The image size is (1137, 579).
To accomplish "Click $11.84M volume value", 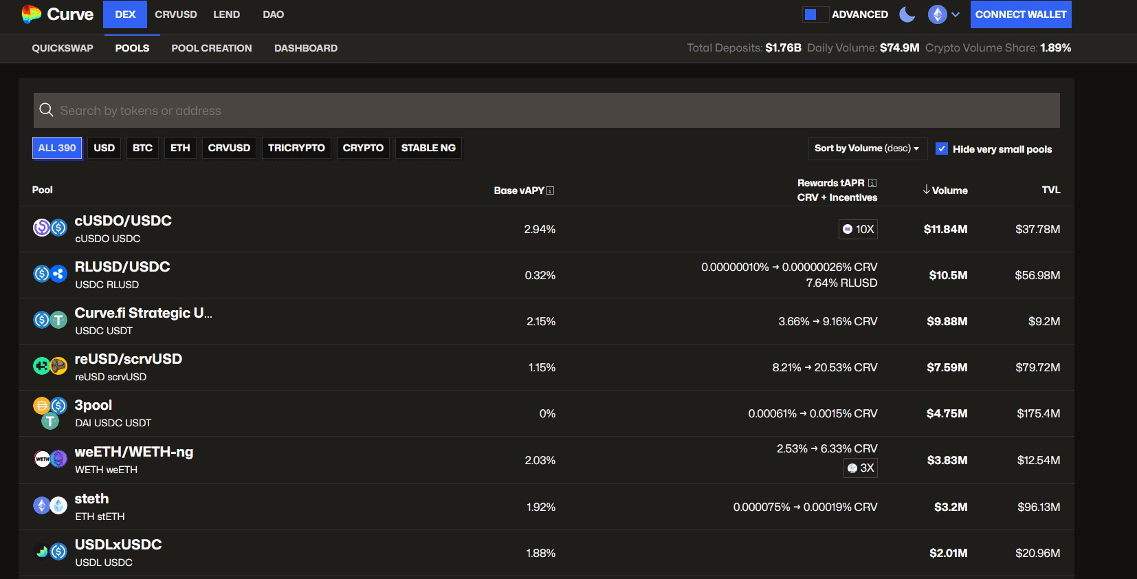I will 945,229.
